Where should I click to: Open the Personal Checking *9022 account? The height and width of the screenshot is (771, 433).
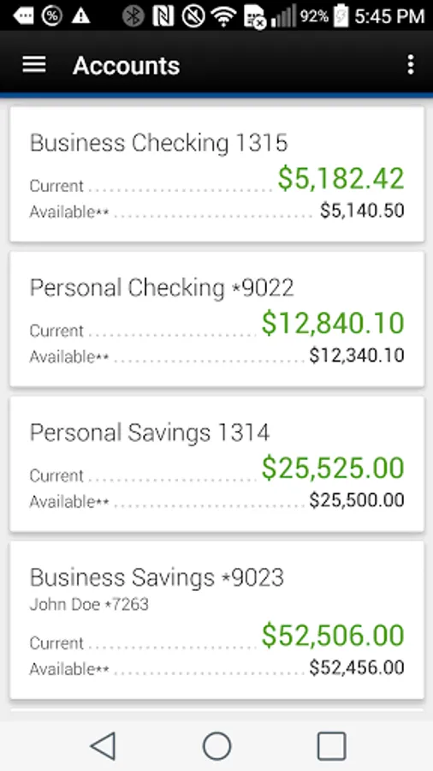pos(216,319)
